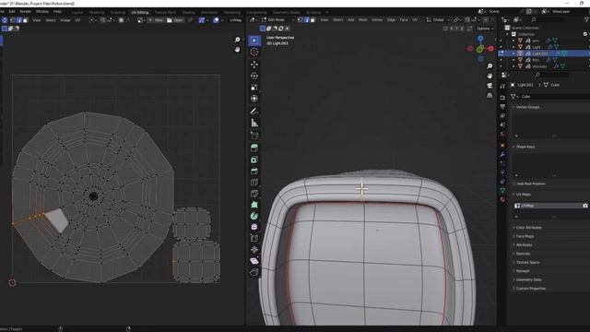590x332 pixels.
Task: Click the 3D viewport pan hand icon
Action: point(490,76)
